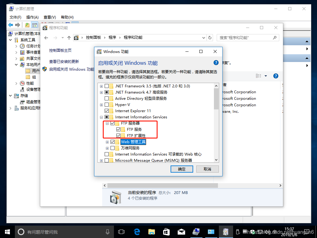This screenshot has width=317, height=238.
Task: Click the refresh icon beside address bar
Action: tap(210, 37)
